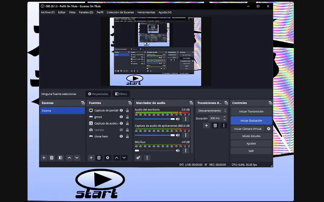Hide Captura de pantalla source eye

(121, 111)
